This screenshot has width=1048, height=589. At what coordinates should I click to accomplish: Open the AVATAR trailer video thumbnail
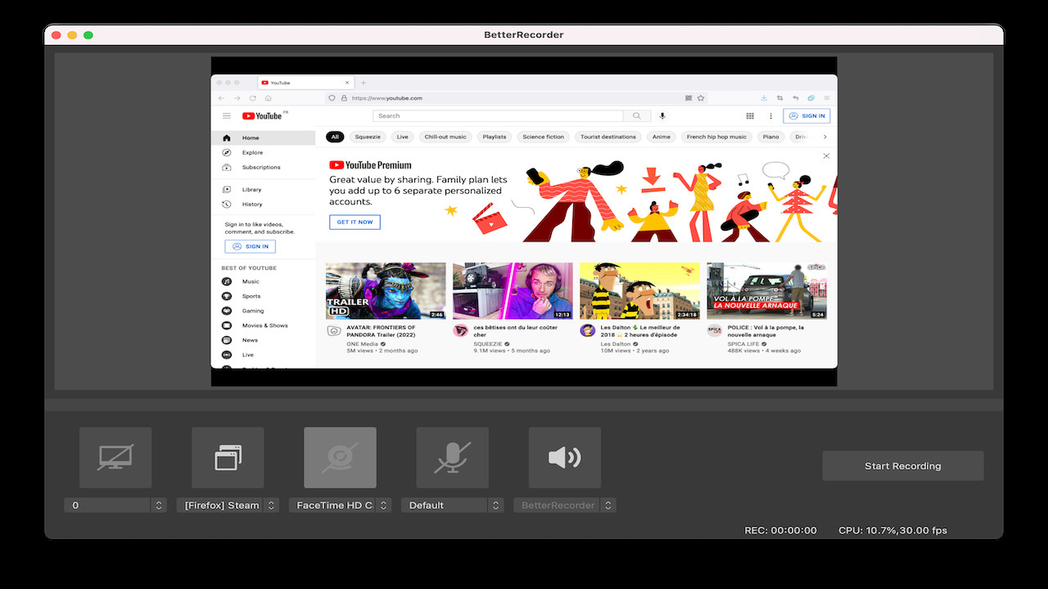pyautogui.click(x=385, y=290)
